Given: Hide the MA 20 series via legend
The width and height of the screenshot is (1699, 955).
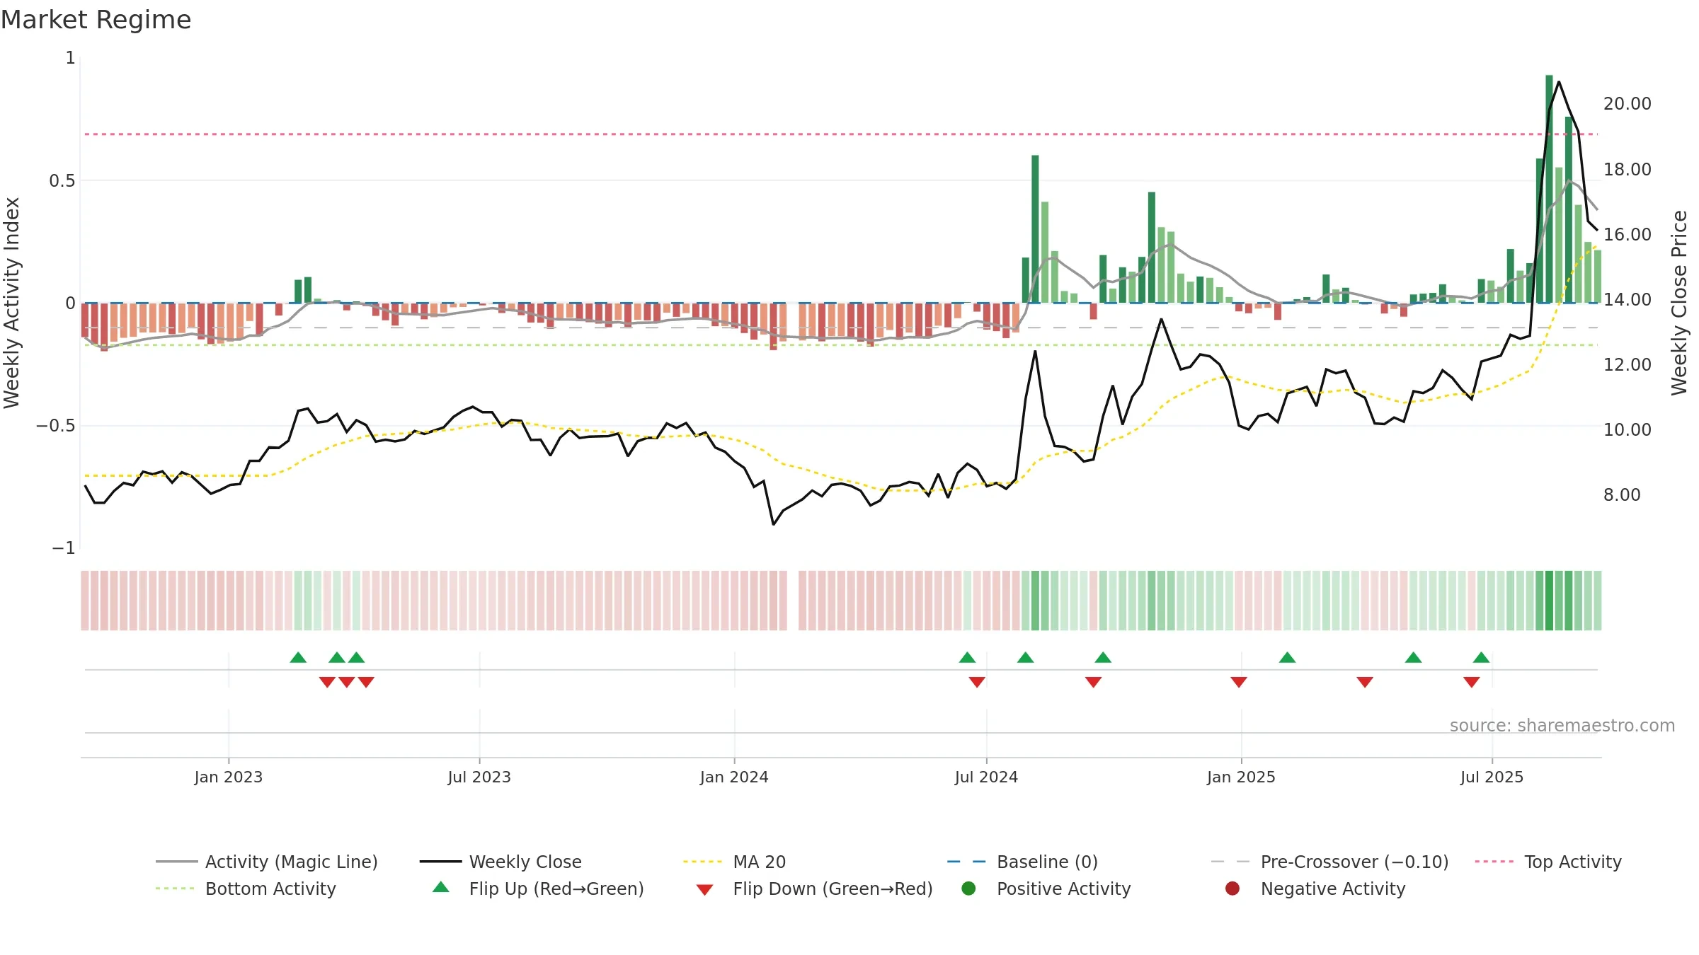Looking at the screenshot, I should 735,862.
